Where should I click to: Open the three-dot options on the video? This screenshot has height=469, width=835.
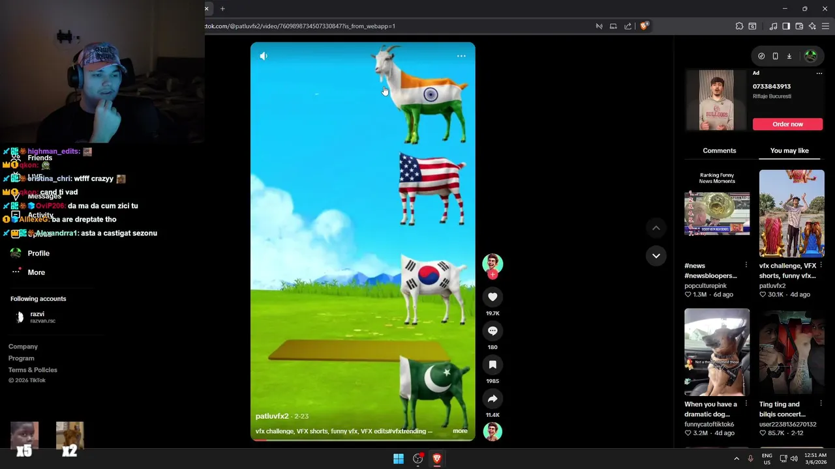coord(461,56)
